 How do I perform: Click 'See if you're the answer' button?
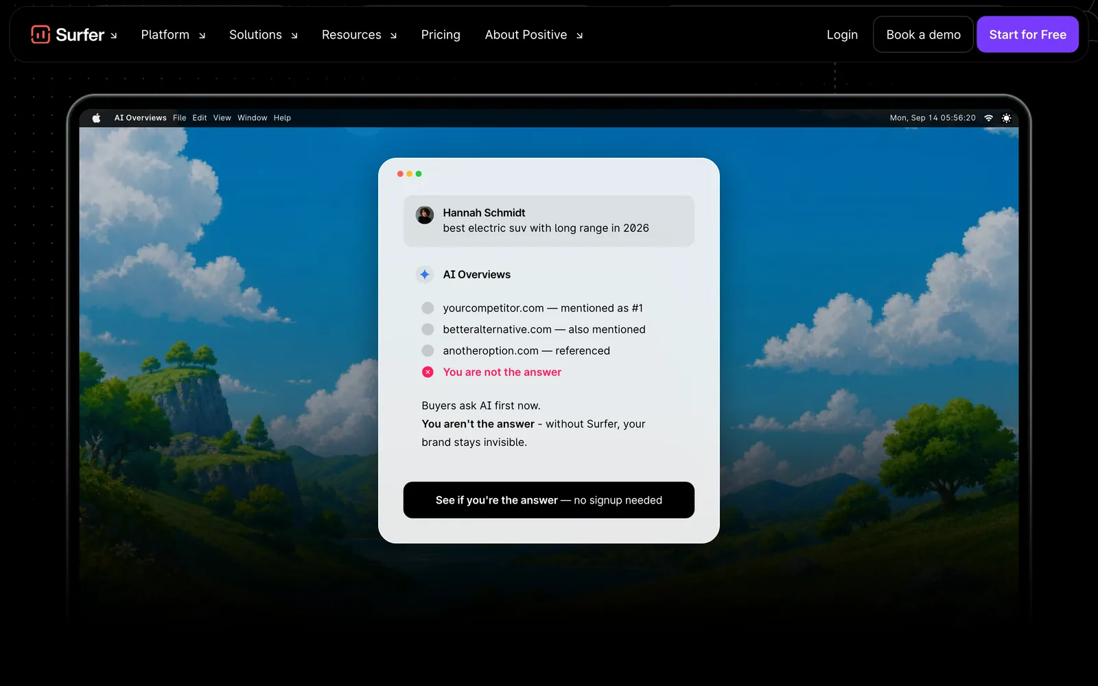pos(549,500)
